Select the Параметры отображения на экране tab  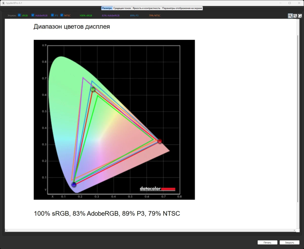point(182,8)
